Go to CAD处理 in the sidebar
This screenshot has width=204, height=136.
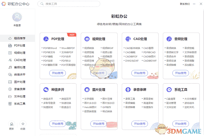click(x=17, y=60)
